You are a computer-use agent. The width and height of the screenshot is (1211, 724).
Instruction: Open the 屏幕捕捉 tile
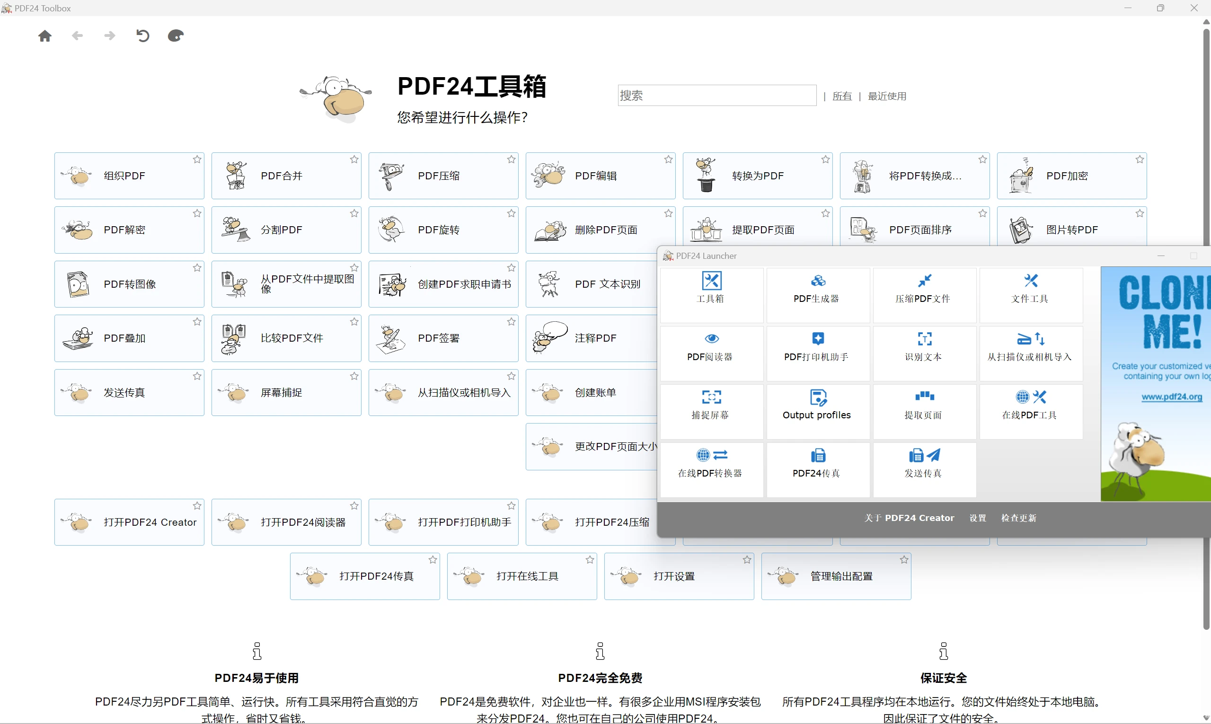(x=286, y=392)
